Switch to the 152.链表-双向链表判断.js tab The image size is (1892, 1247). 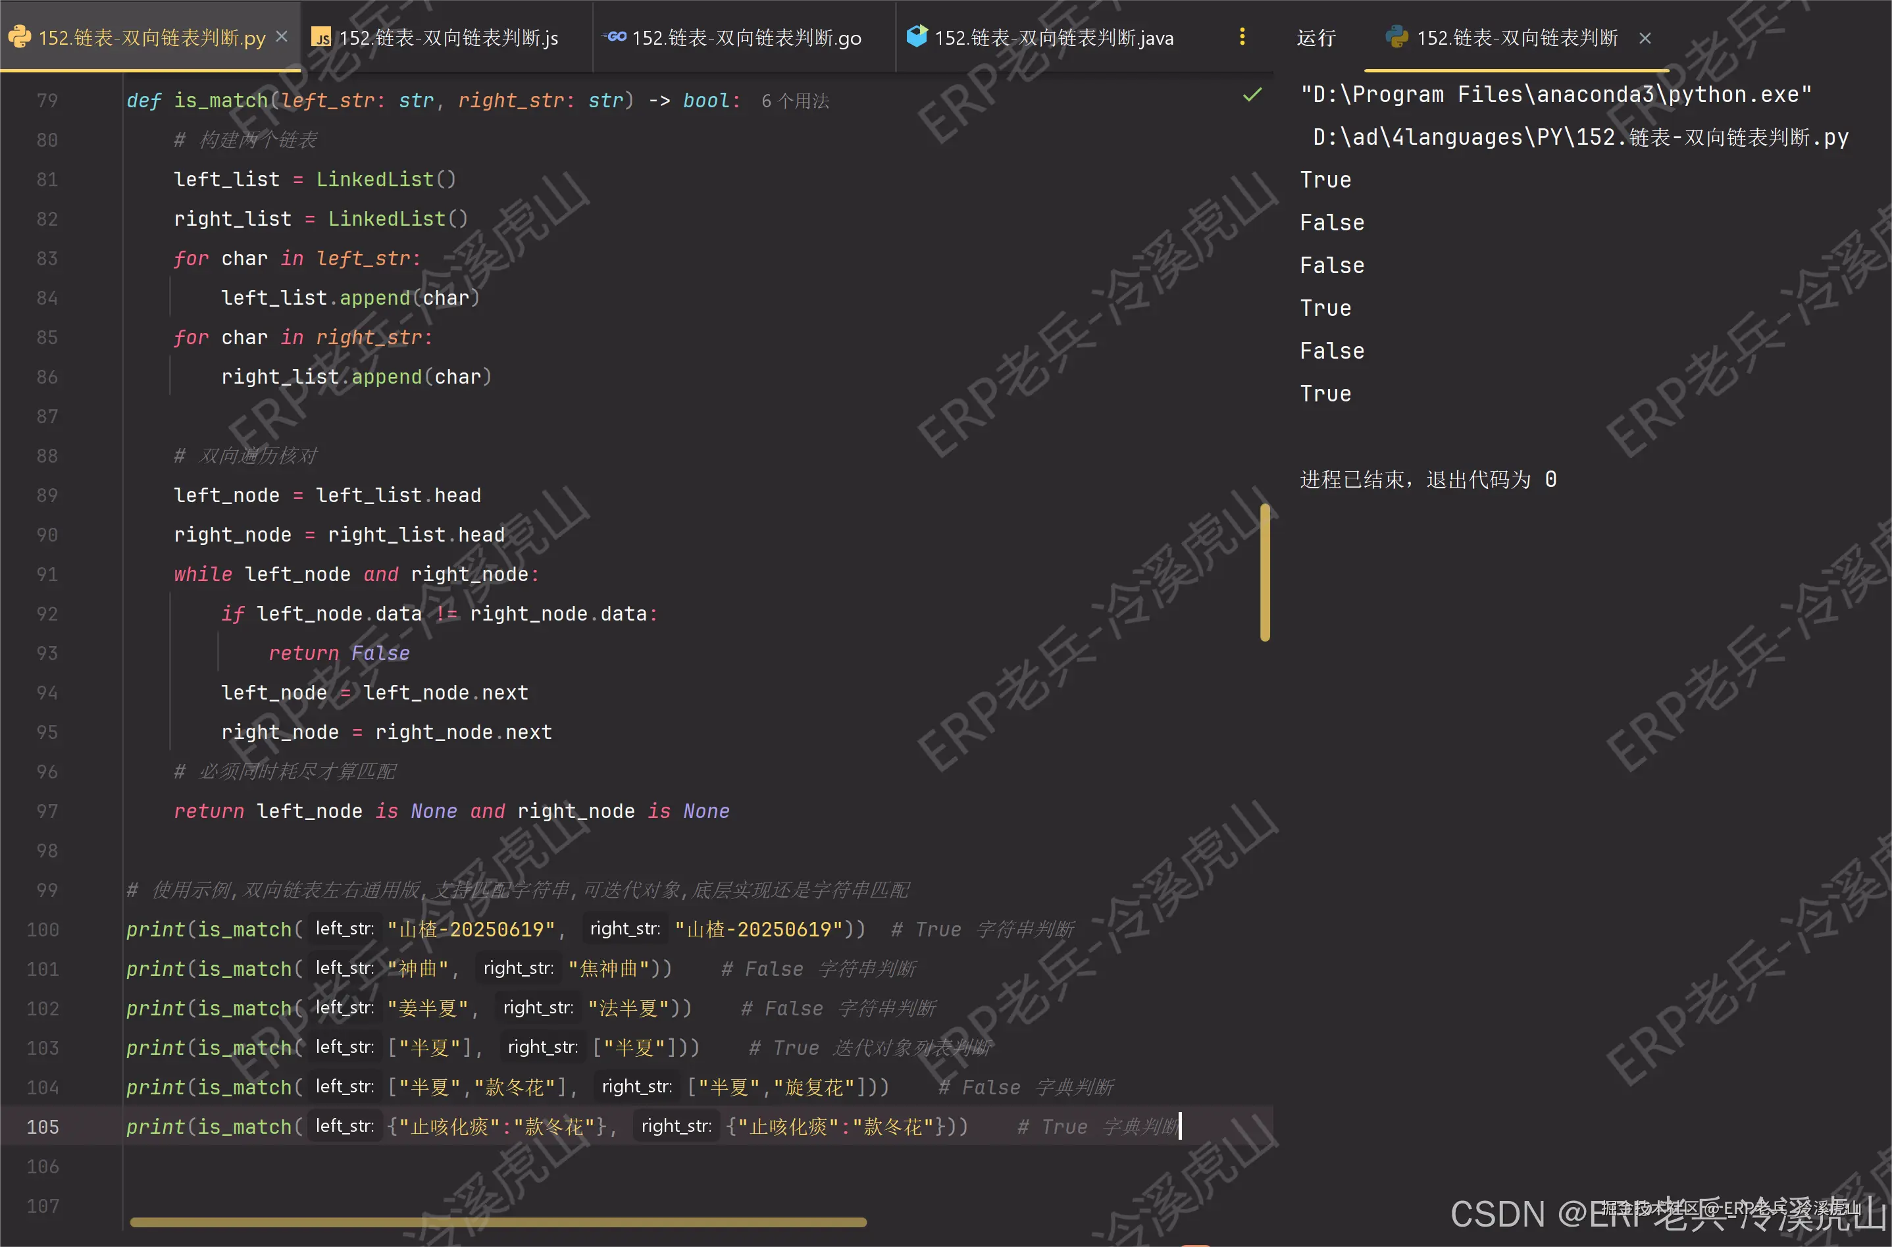(449, 38)
